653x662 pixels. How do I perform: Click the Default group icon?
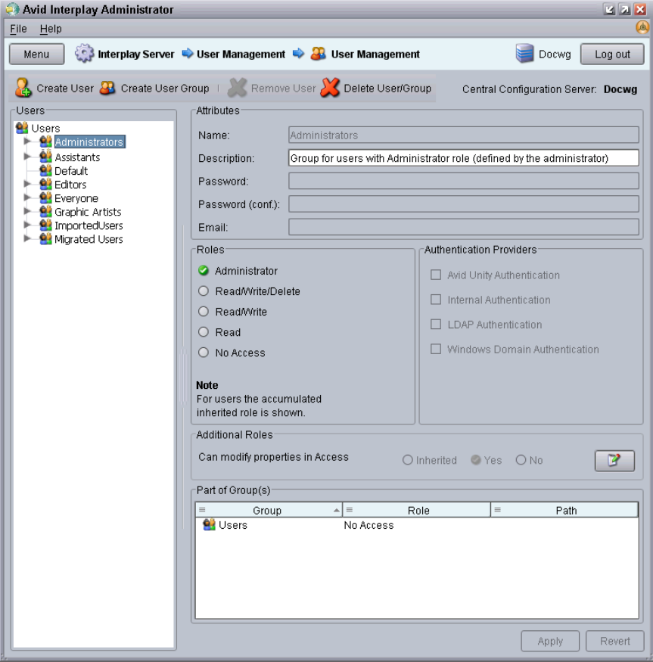click(x=45, y=170)
